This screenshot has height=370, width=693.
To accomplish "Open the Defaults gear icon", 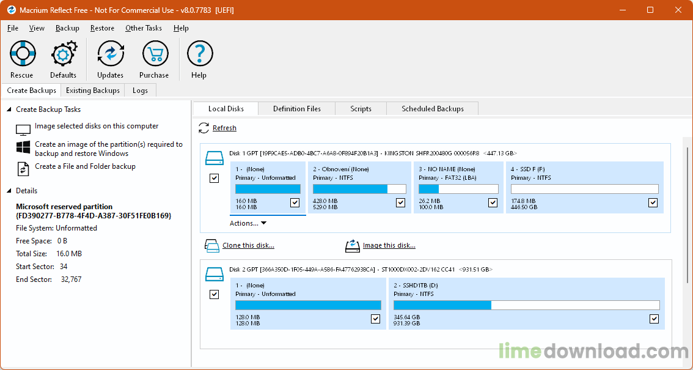I will click(x=64, y=54).
